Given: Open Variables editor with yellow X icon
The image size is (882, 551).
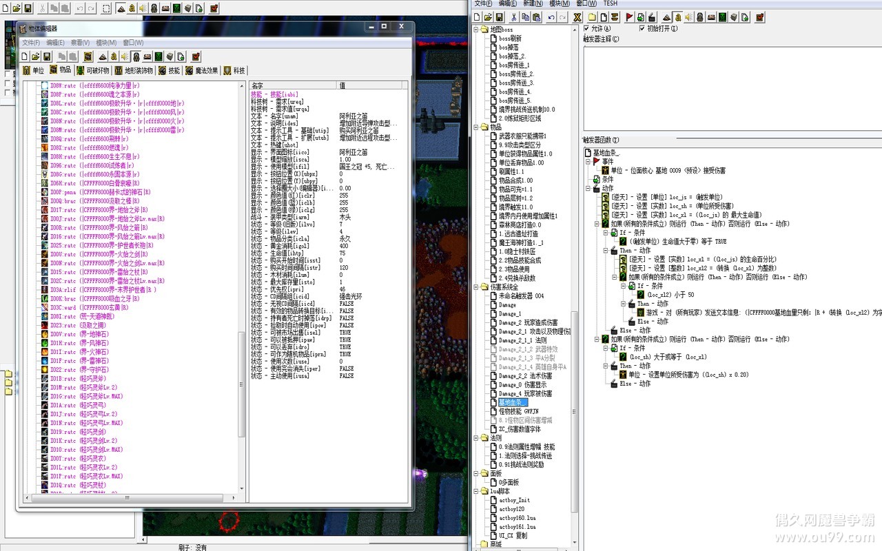Looking at the screenshot, I should tap(577, 17).
